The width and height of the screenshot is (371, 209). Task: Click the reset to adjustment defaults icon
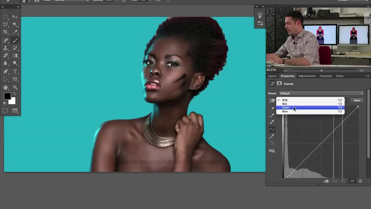point(343,181)
